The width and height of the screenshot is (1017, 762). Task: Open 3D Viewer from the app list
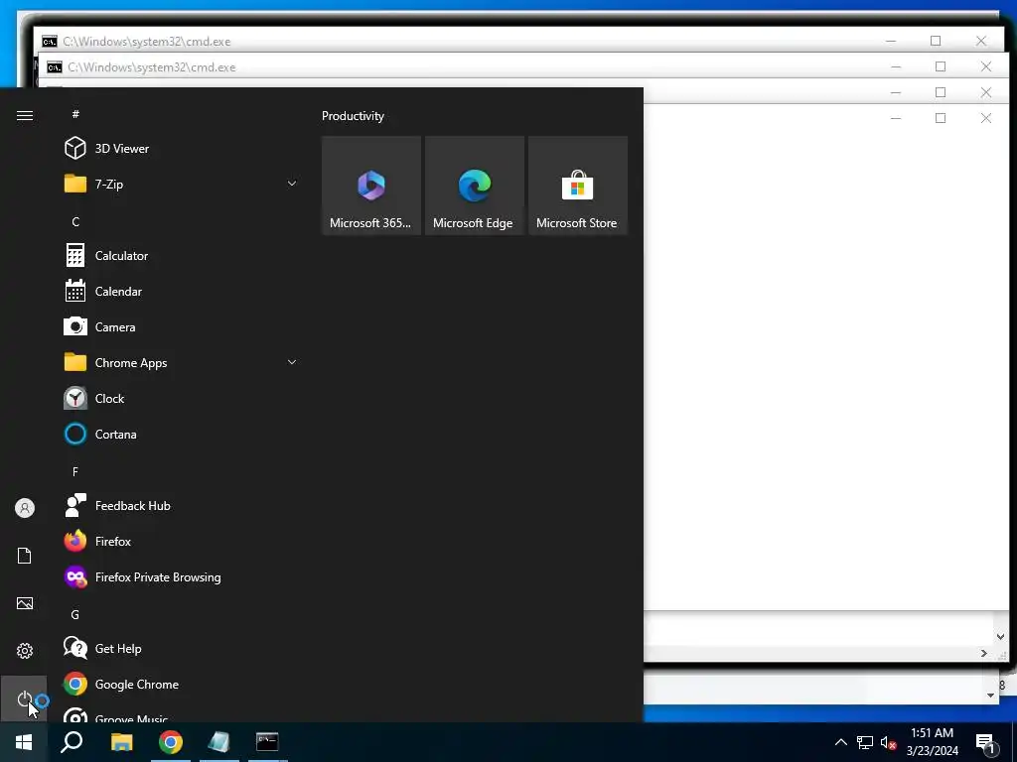coord(182,149)
